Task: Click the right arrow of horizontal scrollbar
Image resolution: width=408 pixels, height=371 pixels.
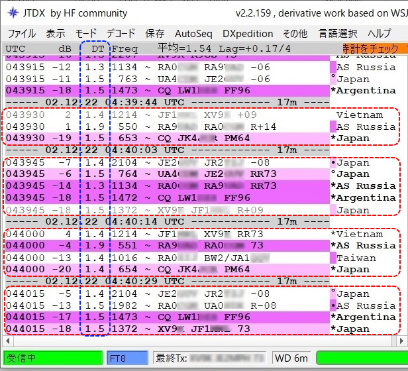Action: (402, 341)
